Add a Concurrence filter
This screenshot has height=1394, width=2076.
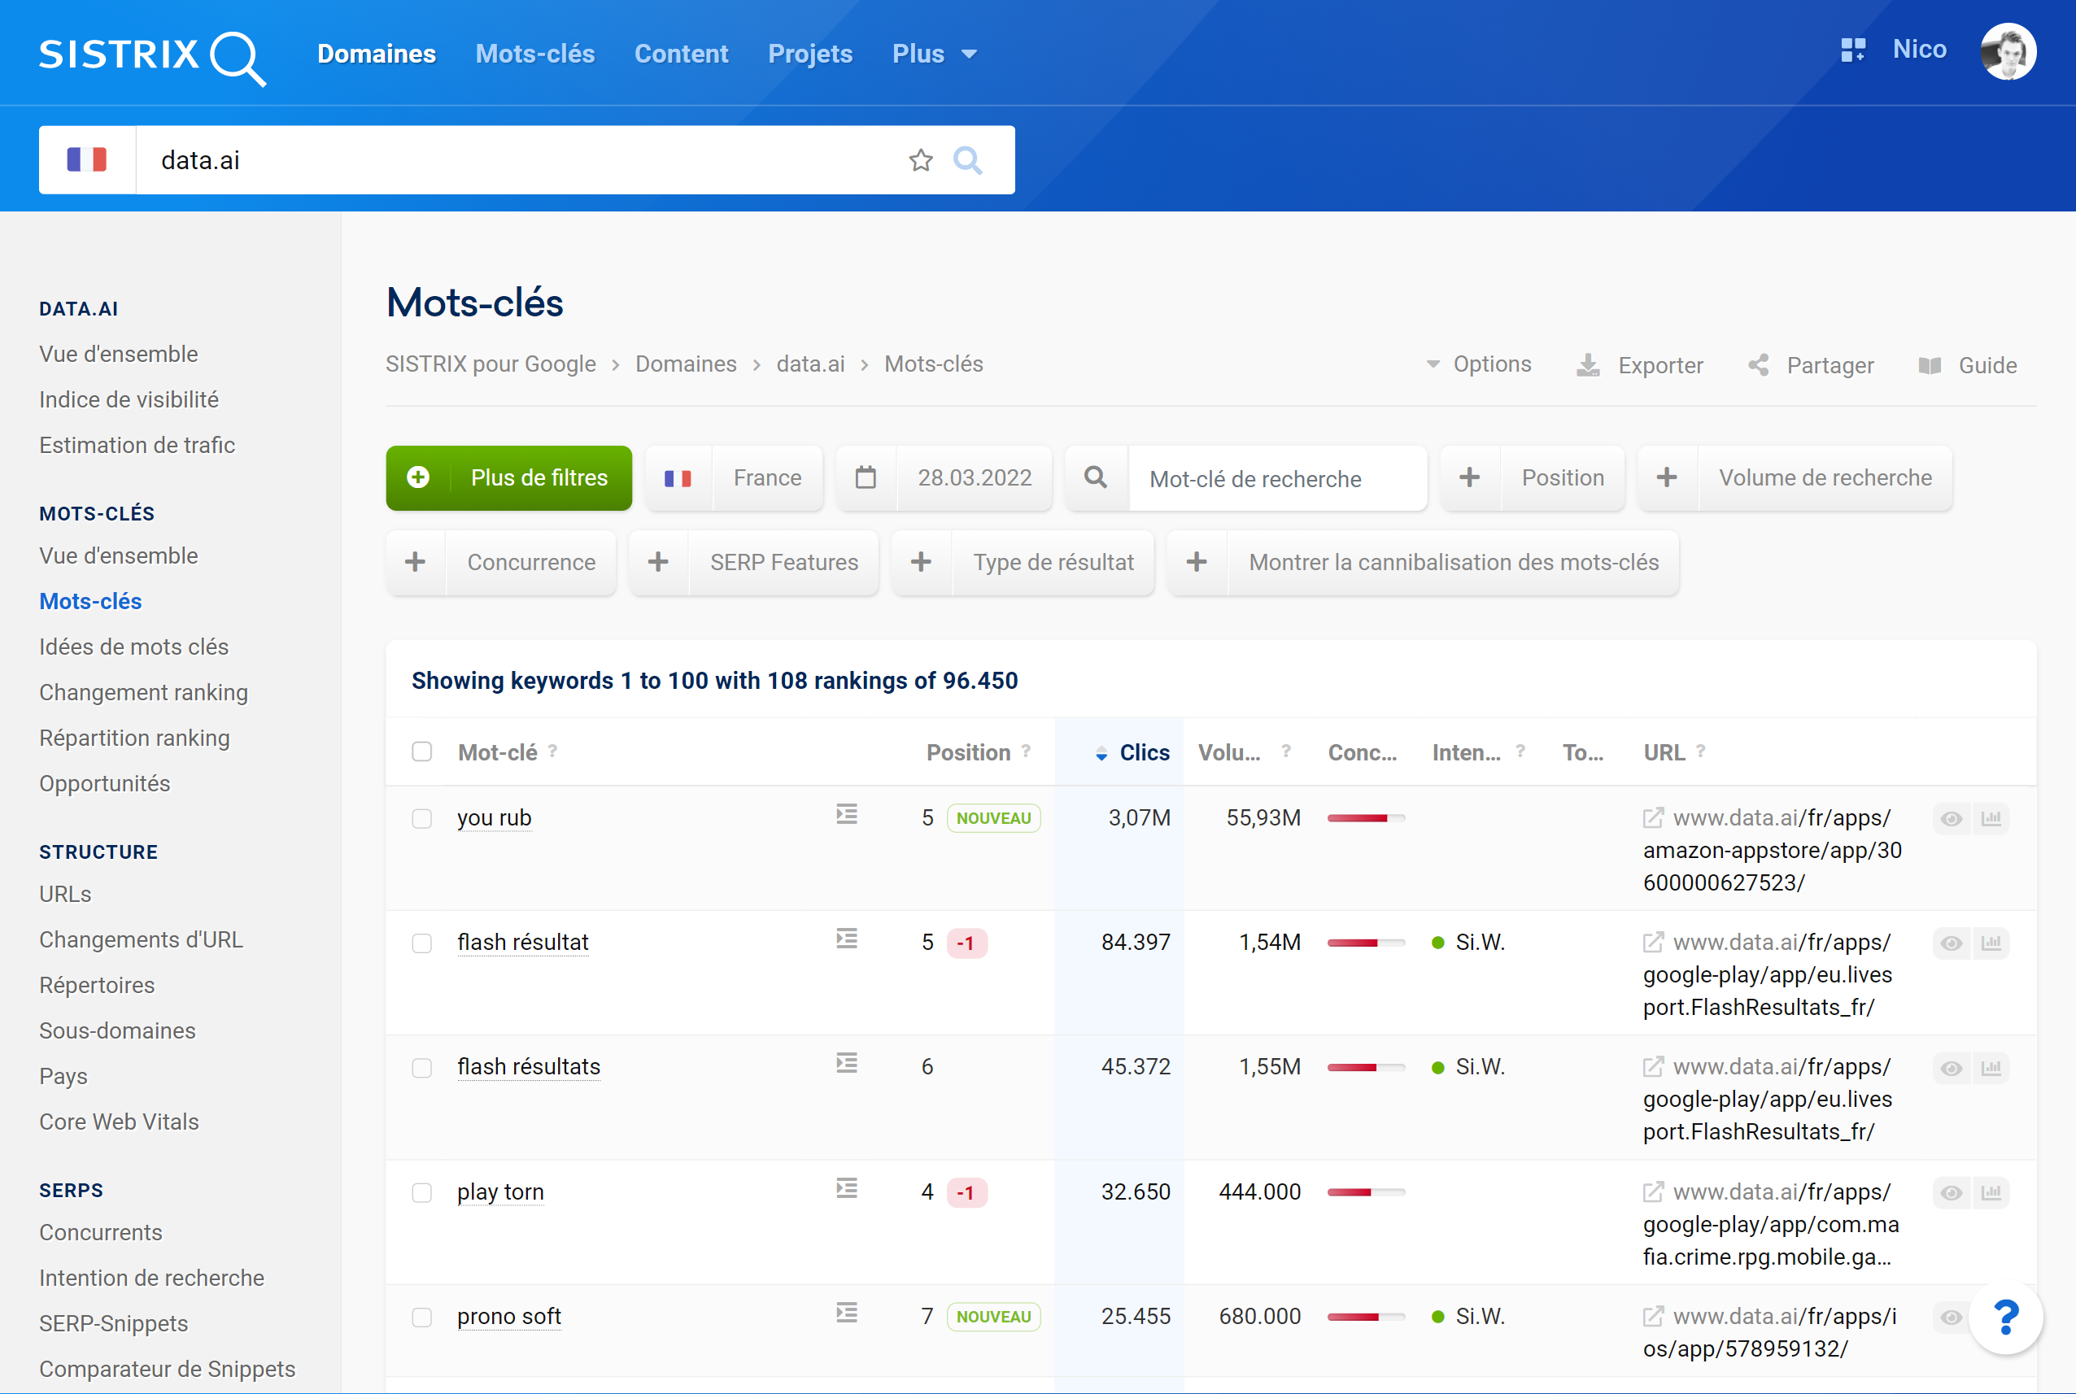pos(501,563)
